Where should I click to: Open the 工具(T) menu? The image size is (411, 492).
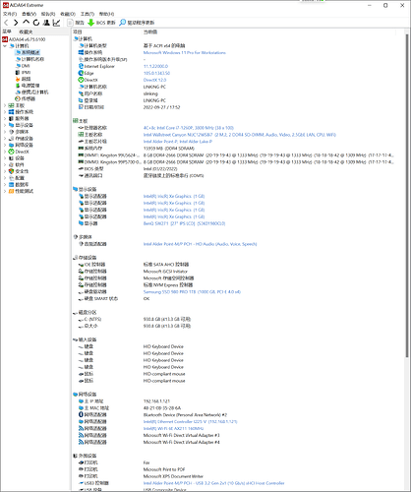88,14
